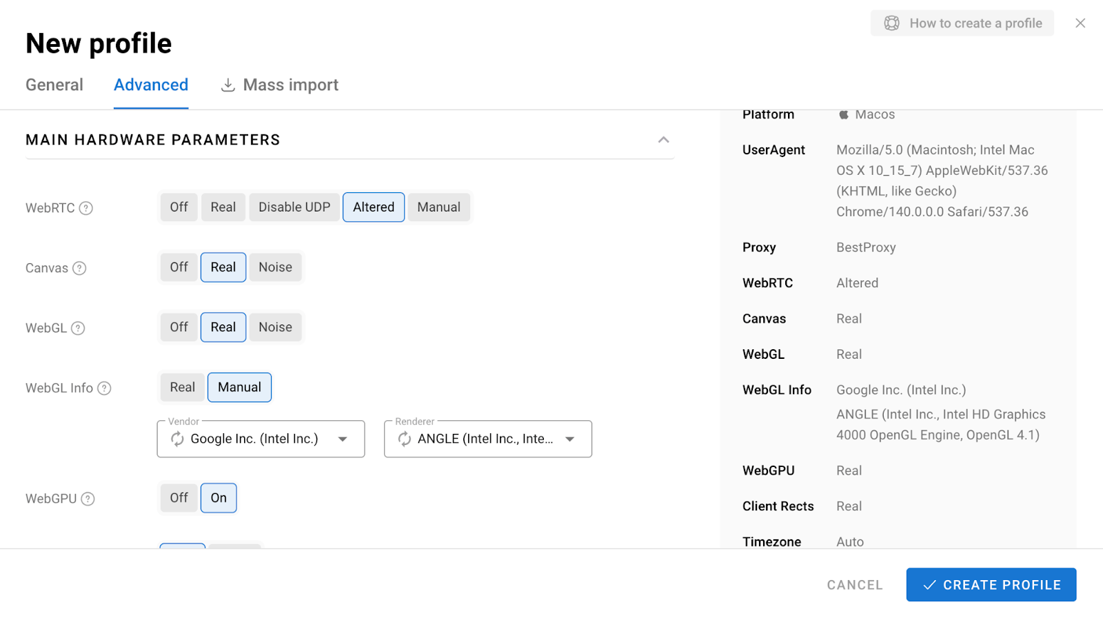Turn WebGPU Off
Screen dimensions: 1103x622
pyautogui.click(x=179, y=498)
